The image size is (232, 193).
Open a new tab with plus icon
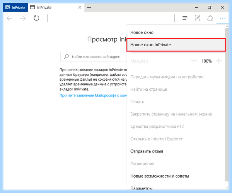(x=89, y=7)
